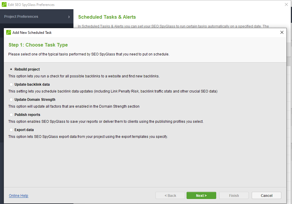This screenshot has width=292, height=204.
Task: Select the Rebuild project radio button
Action: tap(11, 69)
